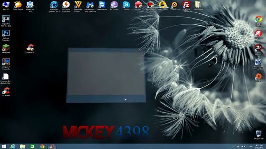Launch Wise Care 365 shortcut
Viewport: 266px width, 149px height.
(30, 7)
